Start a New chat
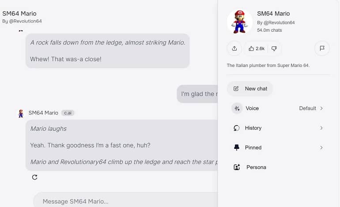The height and width of the screenshot is (207, 340). (249, 89)
